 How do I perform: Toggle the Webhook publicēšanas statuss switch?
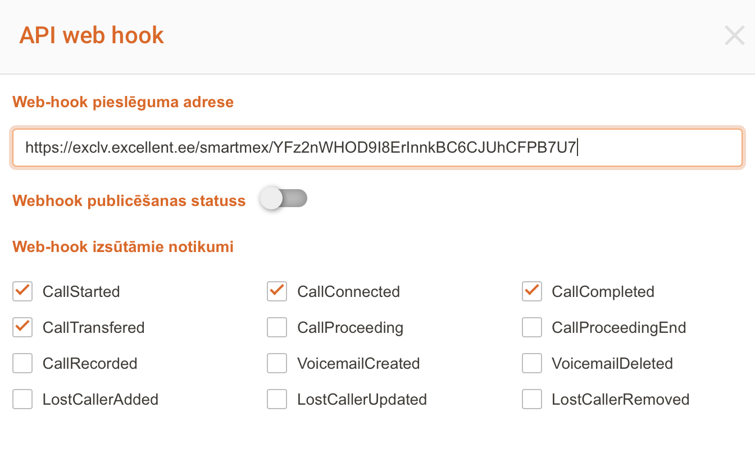click(284, 199)
